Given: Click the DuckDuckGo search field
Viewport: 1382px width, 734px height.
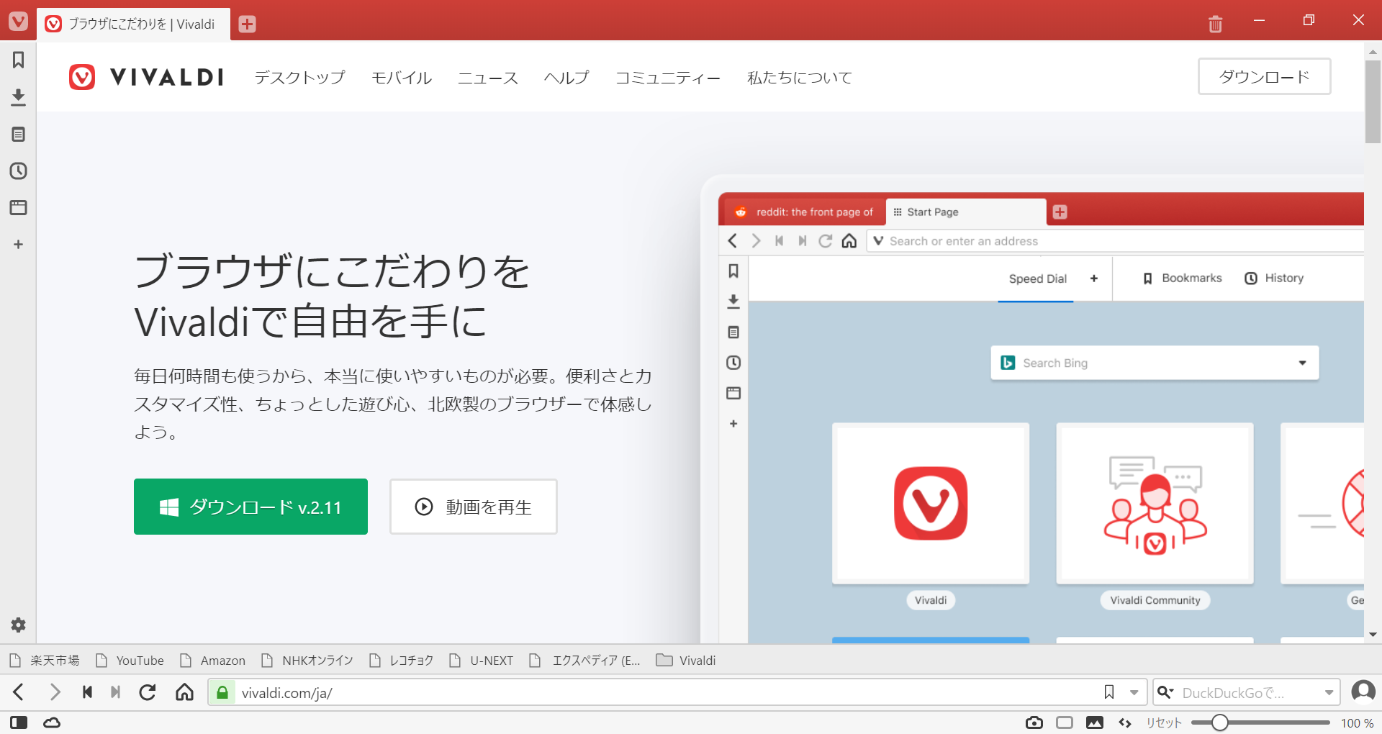Looking at the screenshot, I should (x=1247, y=692).
